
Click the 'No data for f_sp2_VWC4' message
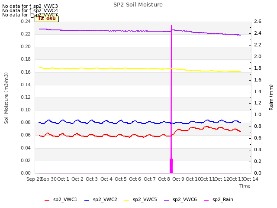click(30, 10)
